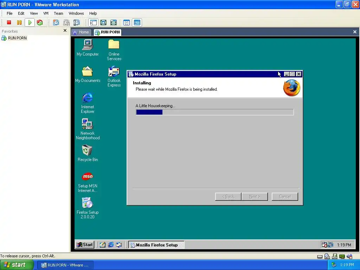The image size is (360, 270).
Task: Open the VM menu
Action: point(46,13)
